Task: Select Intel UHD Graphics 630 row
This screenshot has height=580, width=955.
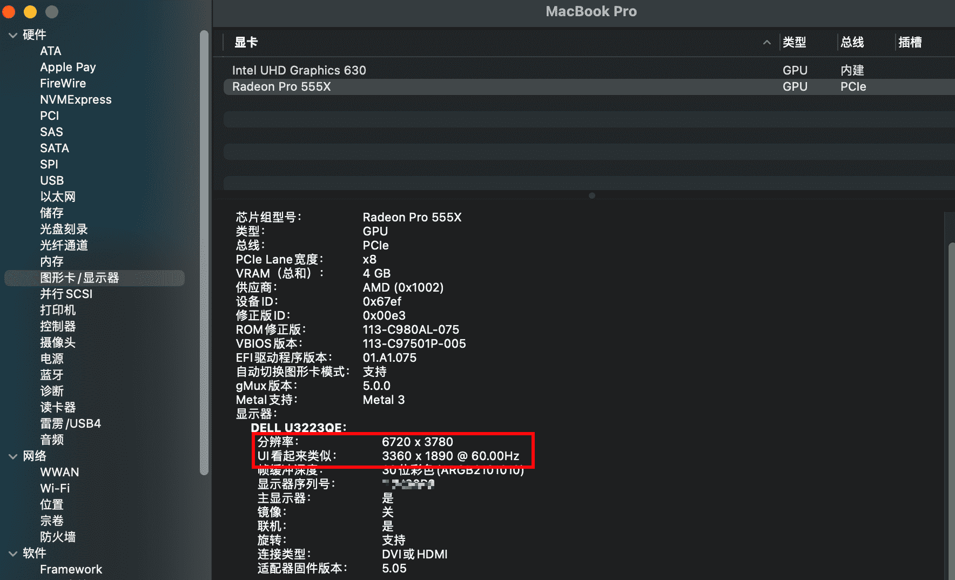Action: click(589, 70)
